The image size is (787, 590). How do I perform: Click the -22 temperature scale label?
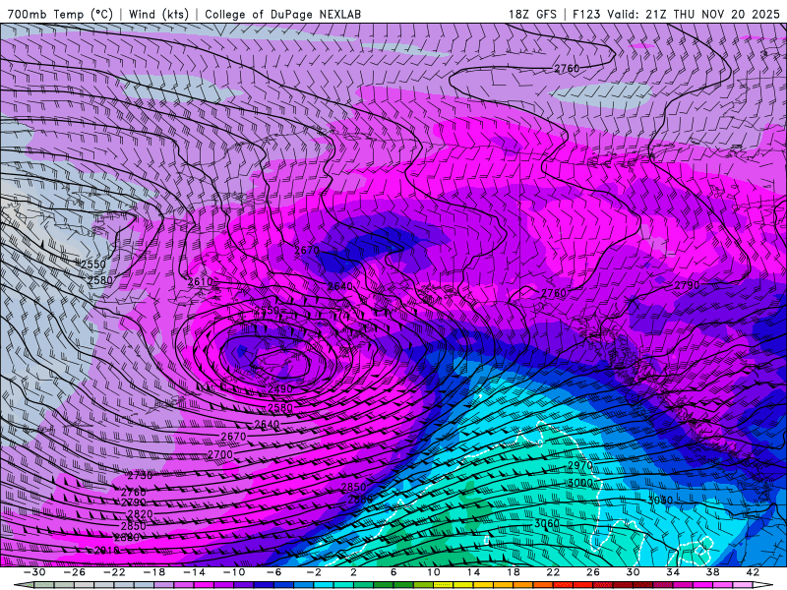tap(114, 572)
